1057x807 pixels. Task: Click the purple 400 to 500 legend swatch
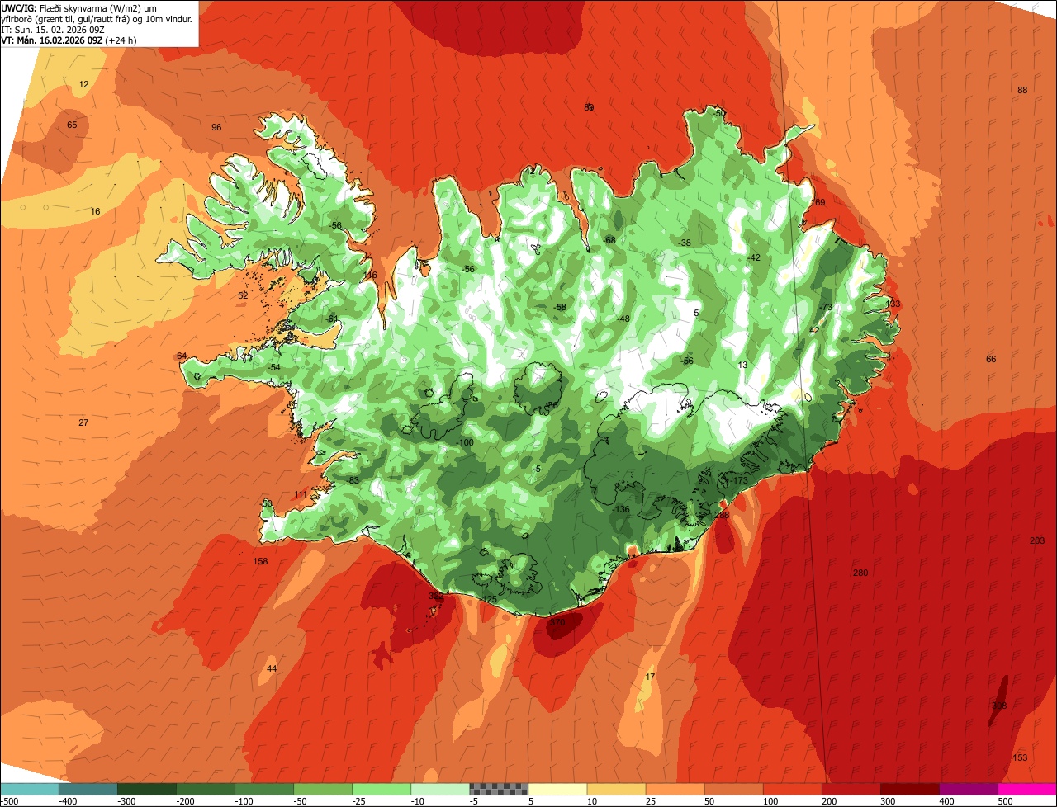[x=967, y=789]
